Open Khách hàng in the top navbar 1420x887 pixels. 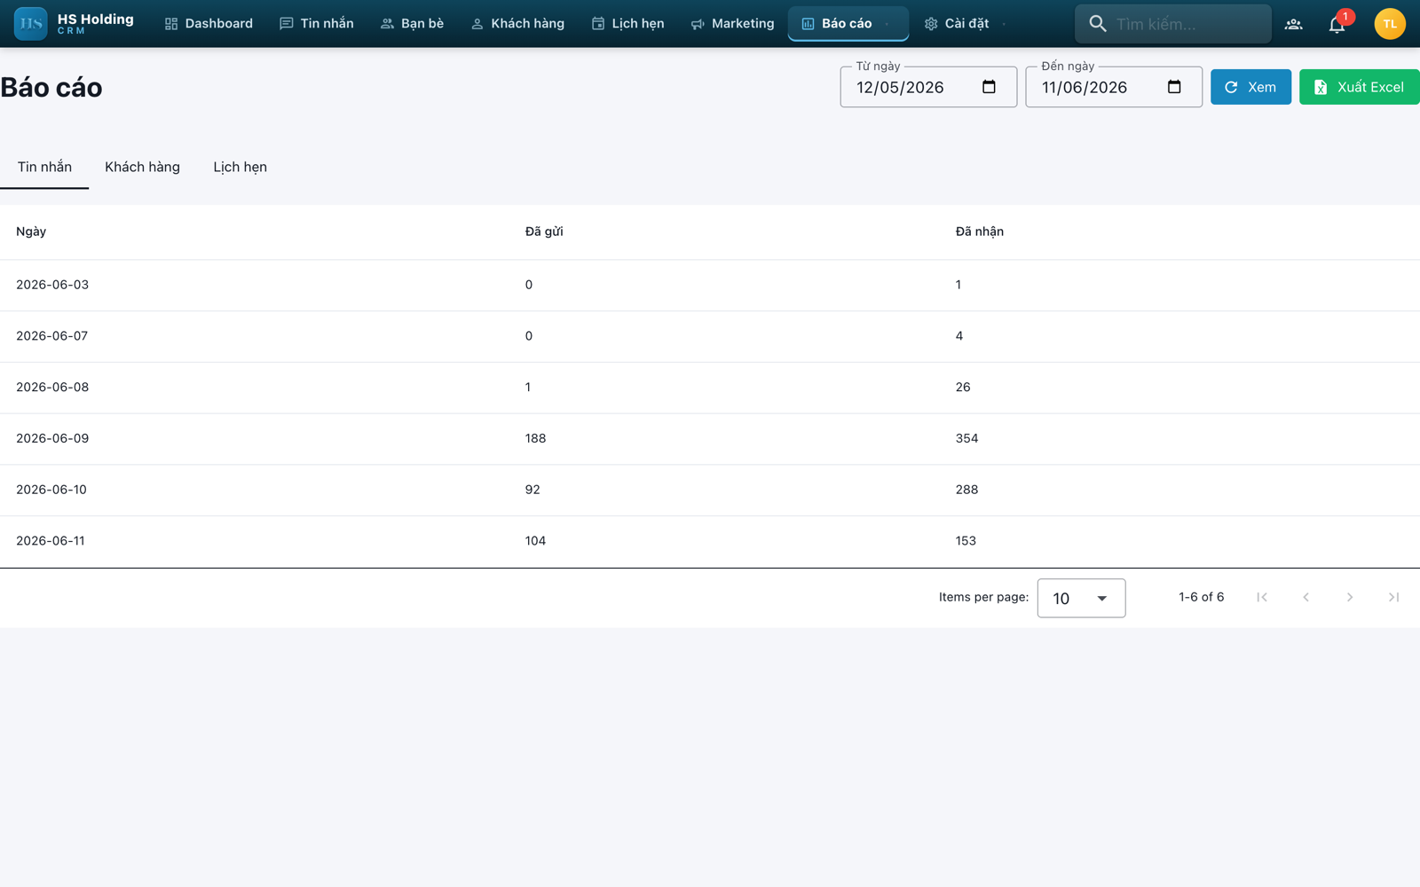(x=517, y=24)
